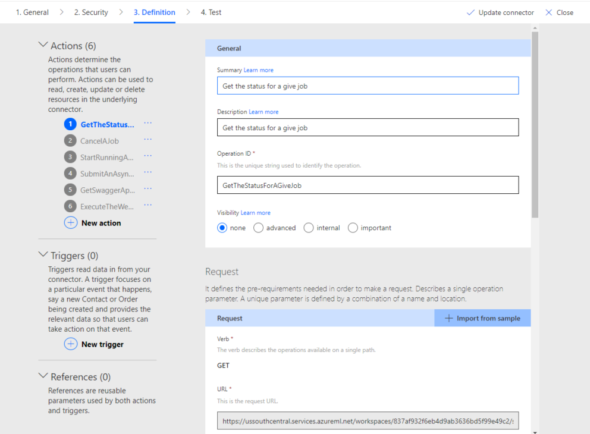Expand the Triggers section
The image size is (590, 434).
pos(43,254)
